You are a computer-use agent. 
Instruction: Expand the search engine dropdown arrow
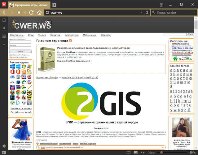(194, 12)
